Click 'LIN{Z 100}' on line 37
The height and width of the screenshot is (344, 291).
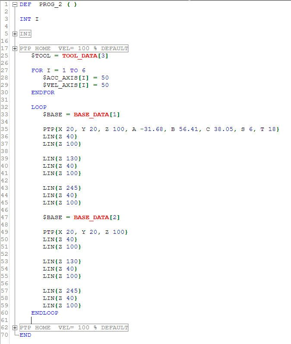(62, 144)
